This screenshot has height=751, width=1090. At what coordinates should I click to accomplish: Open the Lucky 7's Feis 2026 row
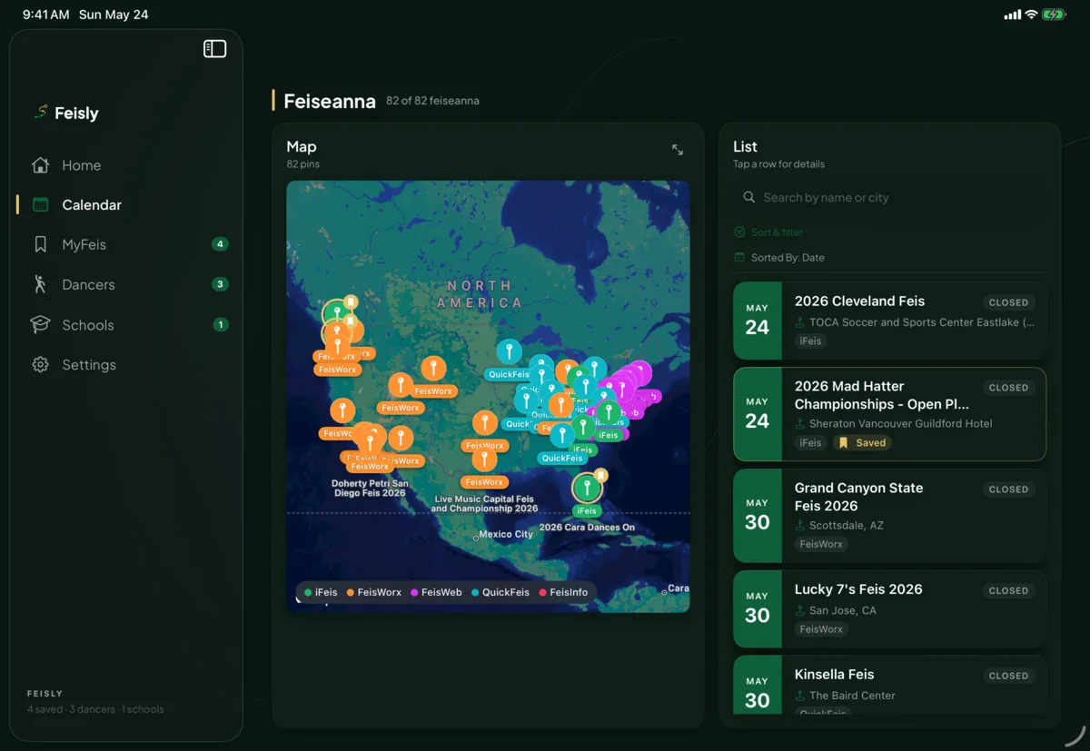889,608
